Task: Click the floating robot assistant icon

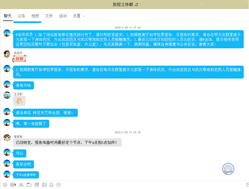Action: coord(227,169)
